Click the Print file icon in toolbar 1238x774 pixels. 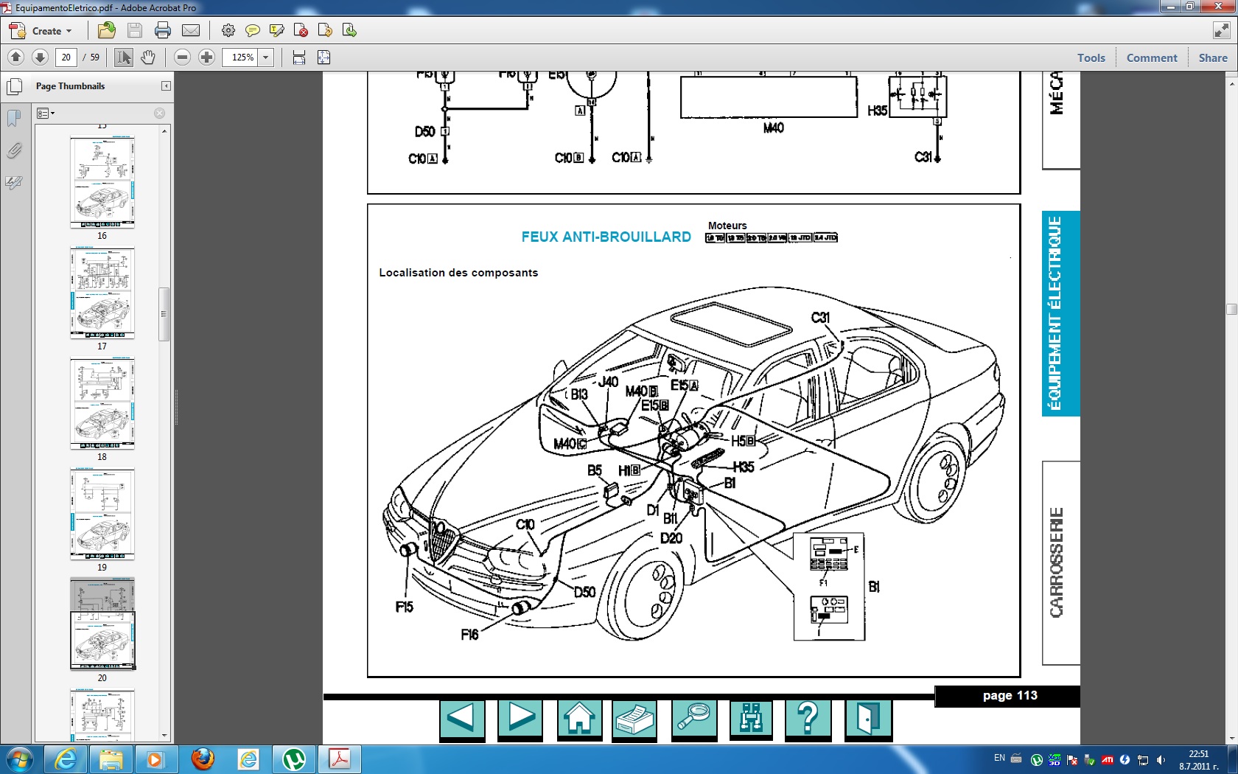[163, 30]
